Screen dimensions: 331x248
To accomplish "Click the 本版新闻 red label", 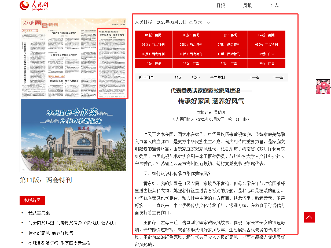I will pyautogui.click(x=32, y=200).
